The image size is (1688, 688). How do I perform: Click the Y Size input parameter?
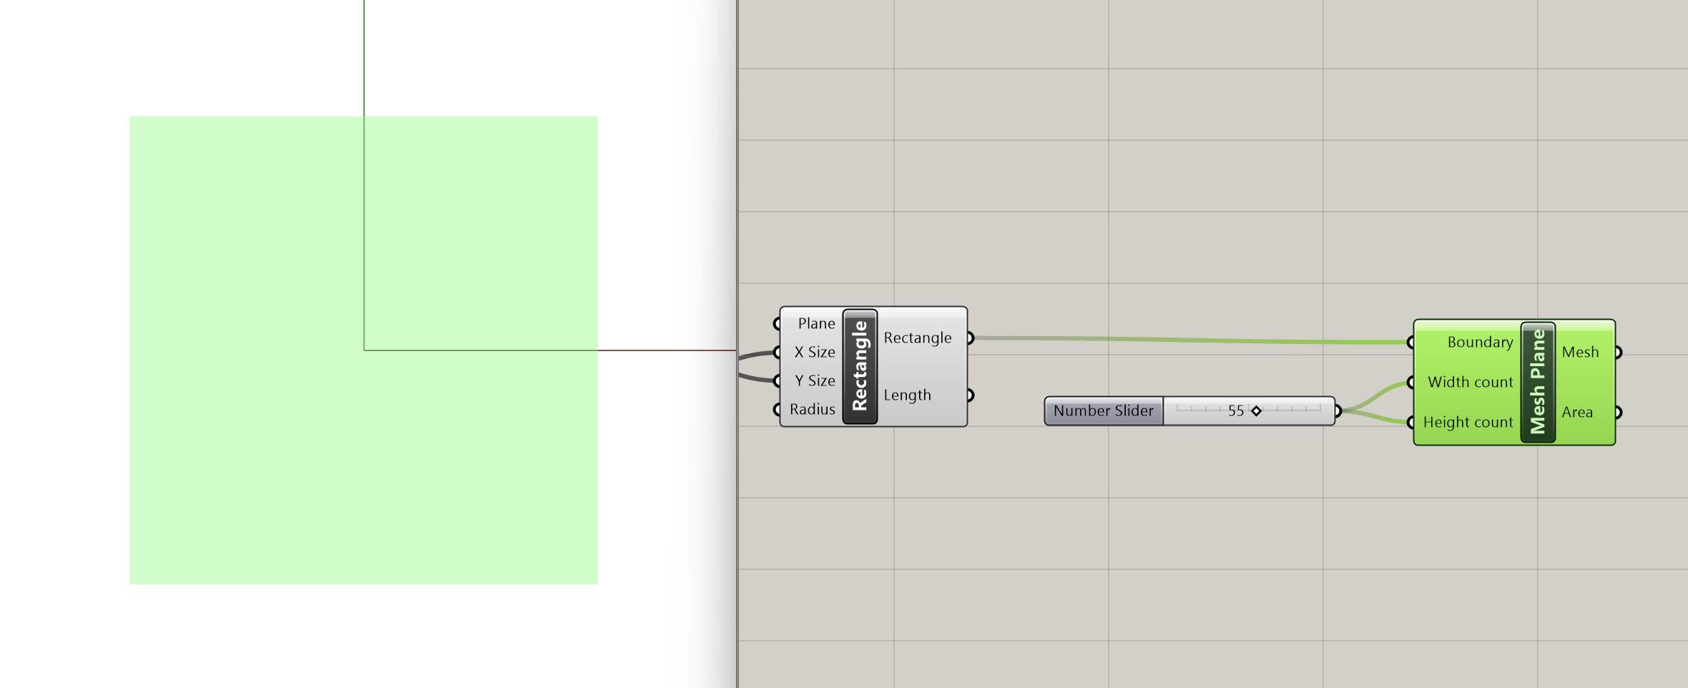click(814, 380)
